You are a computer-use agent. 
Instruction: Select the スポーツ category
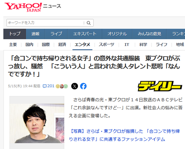tap(106, 45)
